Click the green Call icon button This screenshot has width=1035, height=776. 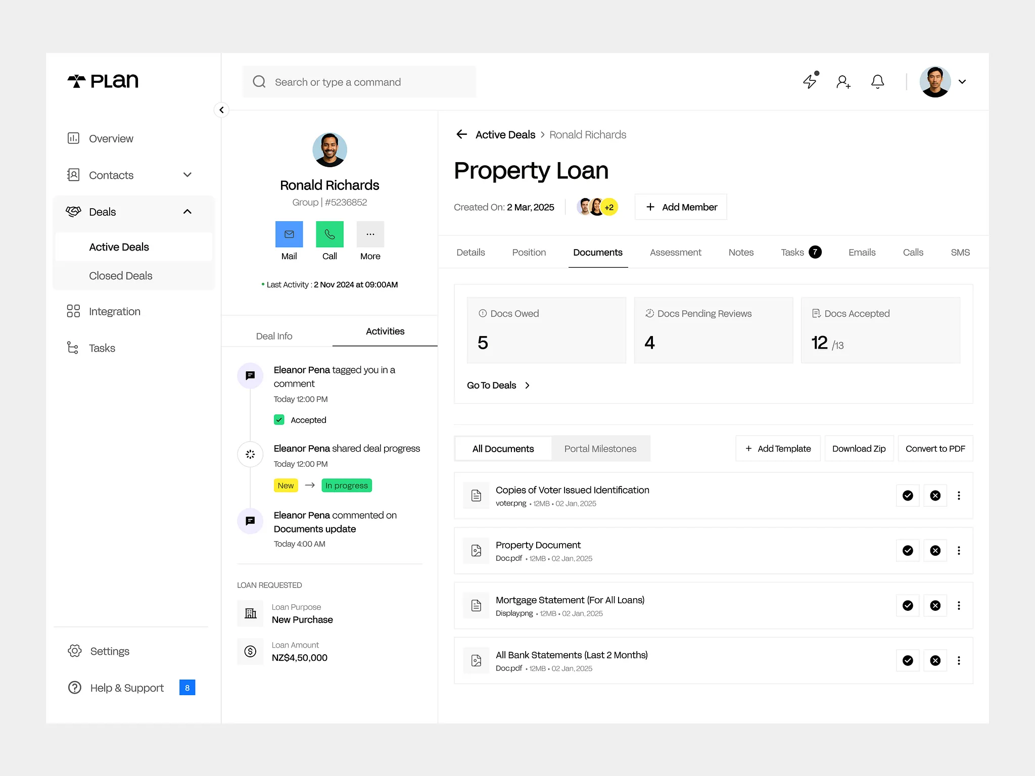[330, 234]
